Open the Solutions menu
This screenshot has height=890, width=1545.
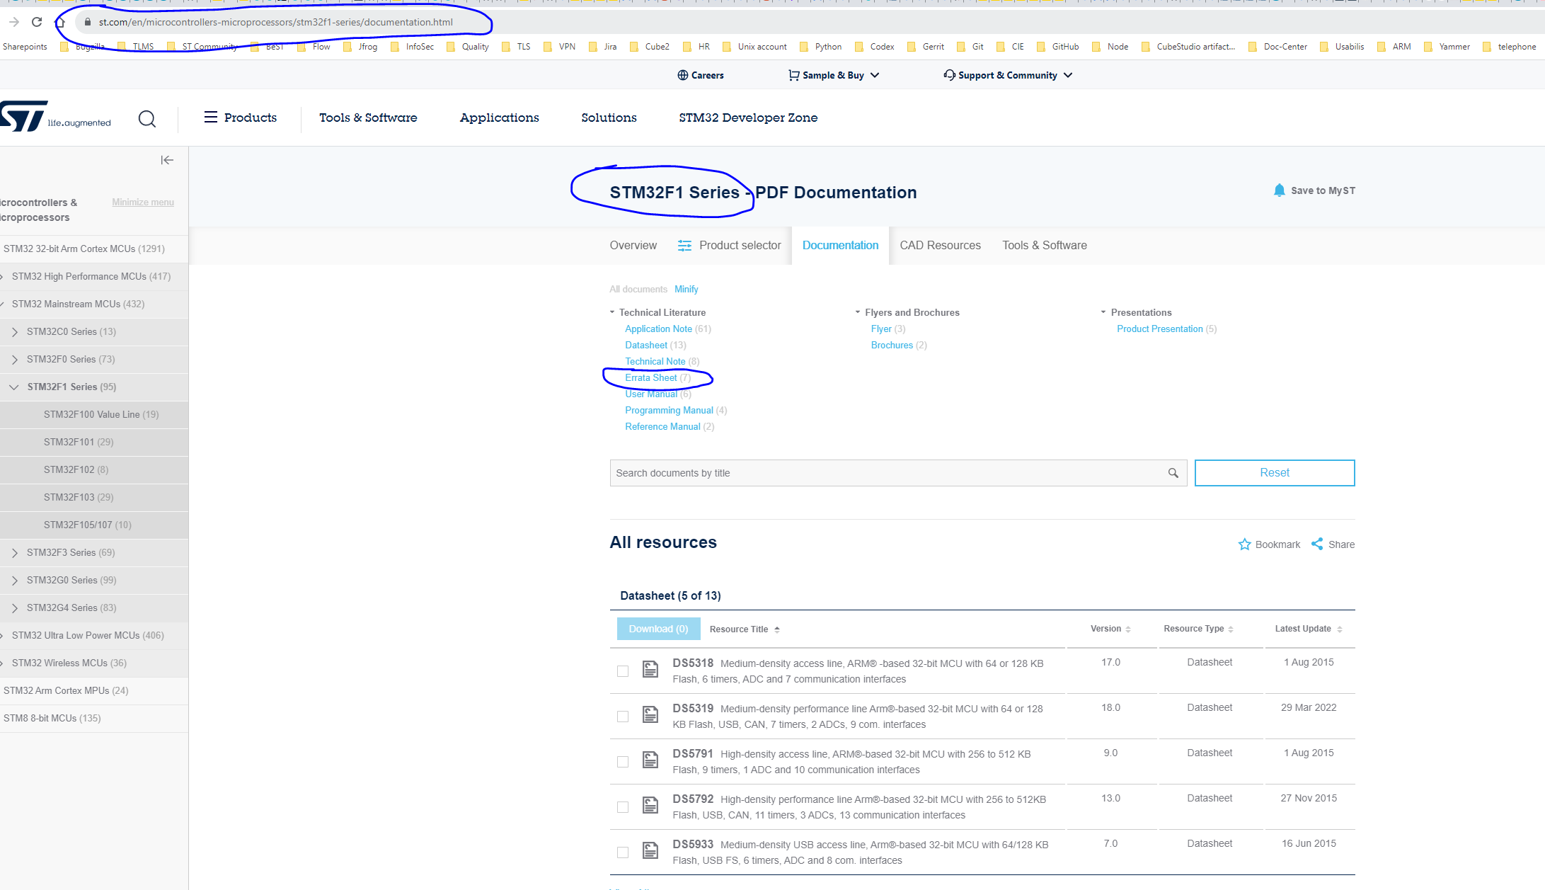coord(609,118)
